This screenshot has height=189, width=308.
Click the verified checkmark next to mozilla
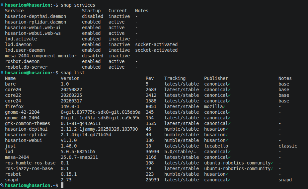click(224, 107)
